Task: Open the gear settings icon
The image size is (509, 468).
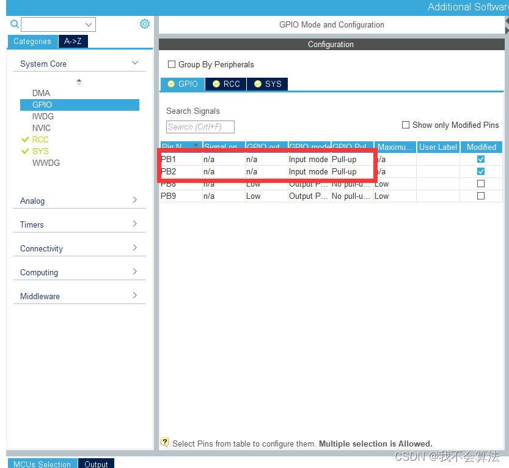Action: (145, 24)
